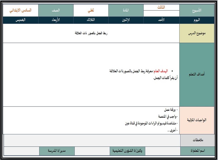This screenshot has width=218, height=160.
Task: Select the الإثنين day cell
Action: [126, 20]
